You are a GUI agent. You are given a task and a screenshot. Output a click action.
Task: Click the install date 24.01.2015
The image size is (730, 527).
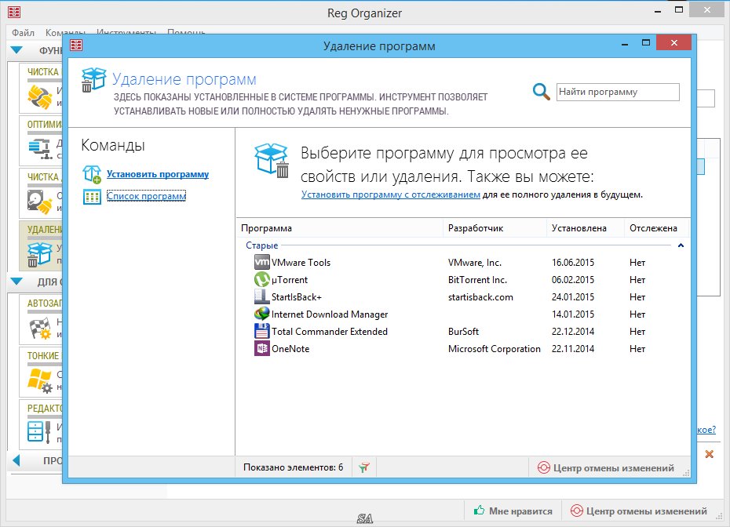[573, 296]
